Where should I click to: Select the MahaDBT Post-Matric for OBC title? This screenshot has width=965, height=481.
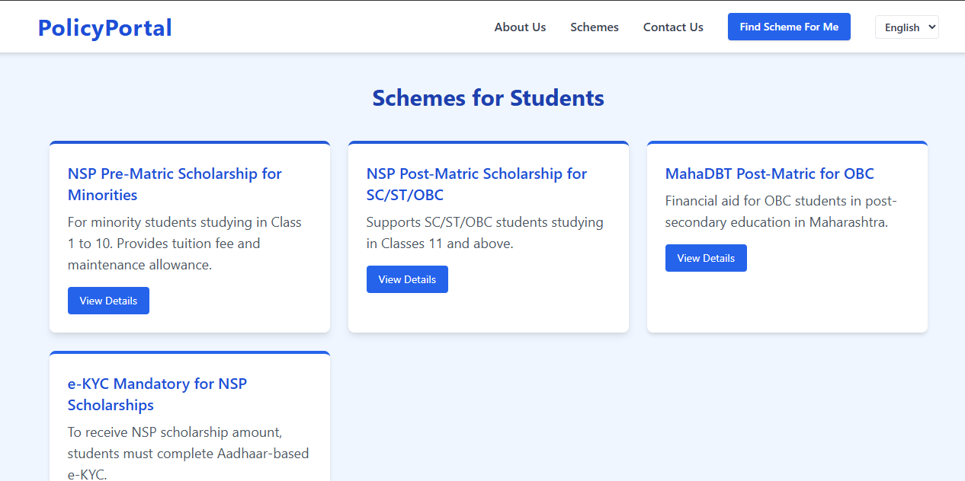pos(769,174)
